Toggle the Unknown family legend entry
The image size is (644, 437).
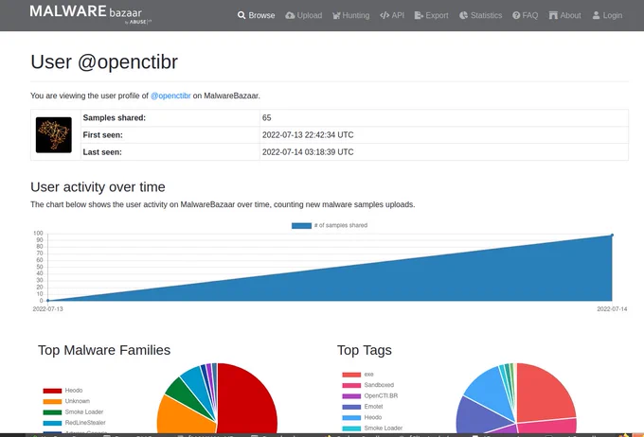[66, 401]
